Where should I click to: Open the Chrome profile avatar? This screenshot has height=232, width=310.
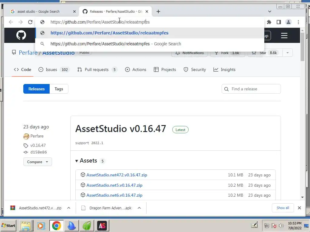(289, 22)
